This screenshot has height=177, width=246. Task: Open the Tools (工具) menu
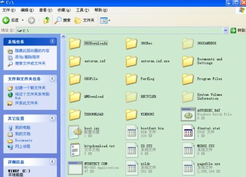tap(83, 10)
